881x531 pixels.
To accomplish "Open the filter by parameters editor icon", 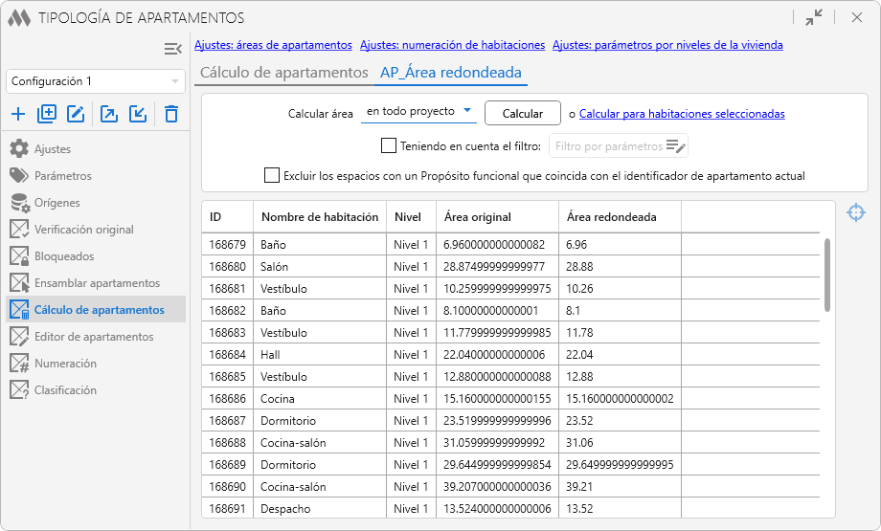I will coord(676,146).
